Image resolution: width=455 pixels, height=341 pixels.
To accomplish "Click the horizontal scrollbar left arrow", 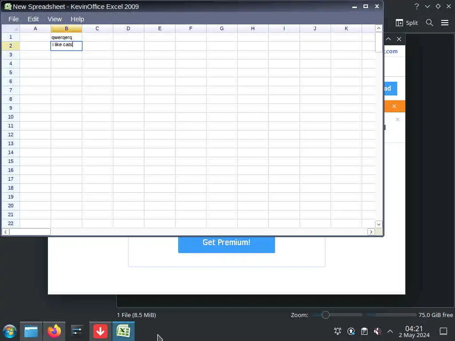I will (5, 232).
